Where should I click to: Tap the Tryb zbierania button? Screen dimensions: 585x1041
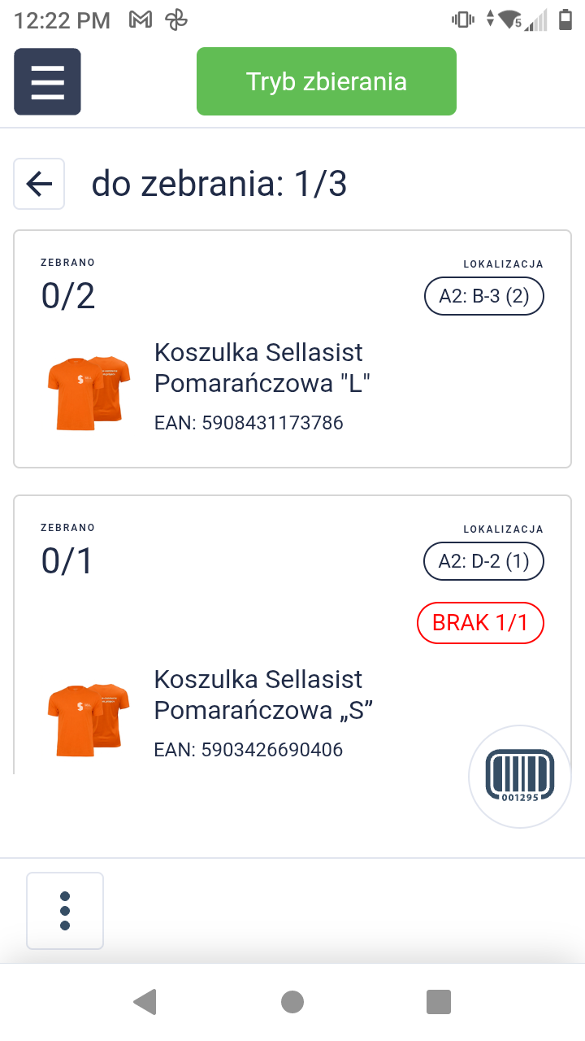pos(327,81)
